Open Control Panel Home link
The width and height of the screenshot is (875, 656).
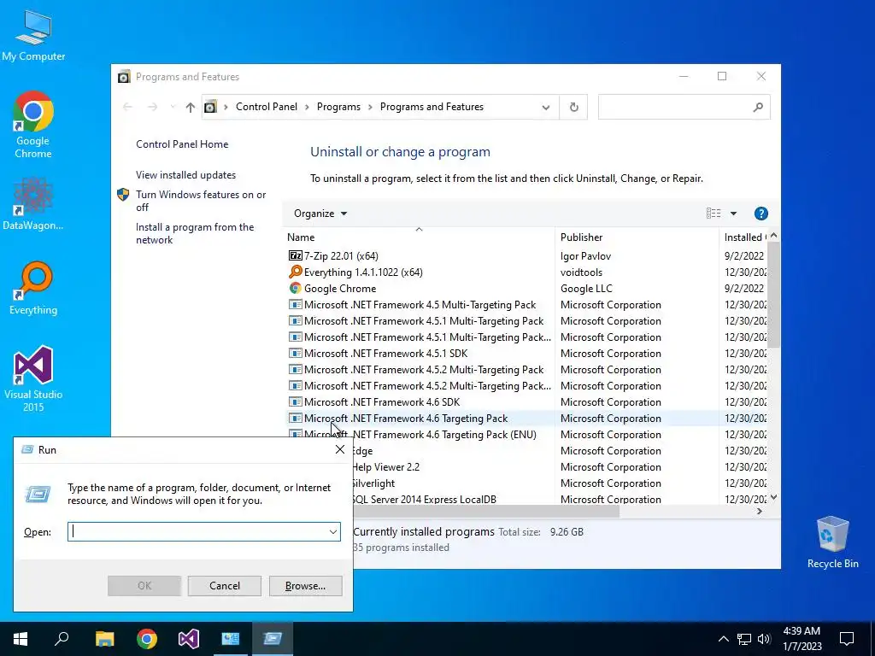pyautogui.click(x=182, y=143)
